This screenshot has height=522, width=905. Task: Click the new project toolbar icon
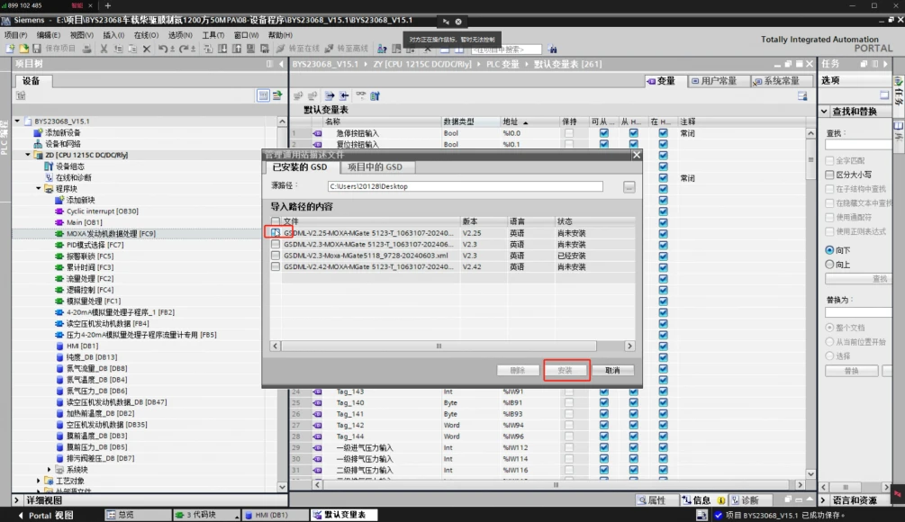(x=10, y=49)
